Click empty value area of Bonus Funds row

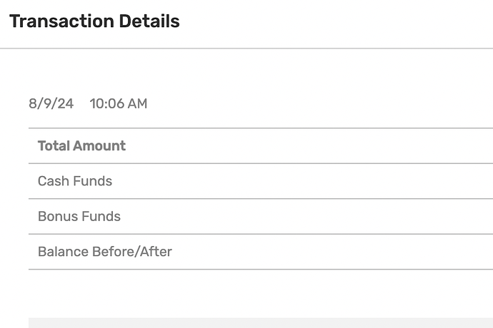[x=357, y=216]
